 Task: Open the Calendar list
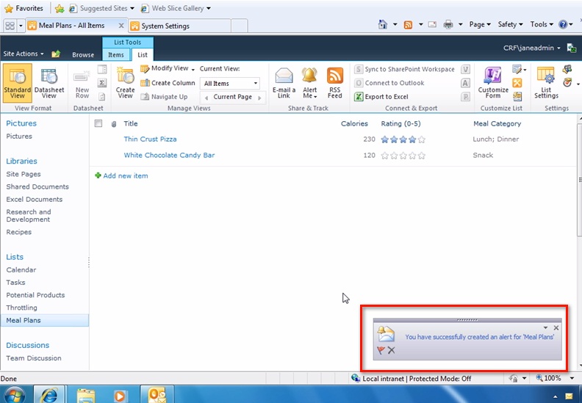tap(21, 270)
